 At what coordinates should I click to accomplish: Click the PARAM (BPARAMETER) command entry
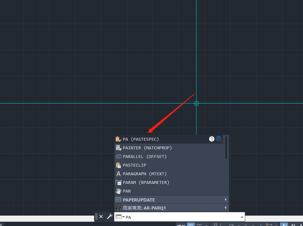(146, 182)
